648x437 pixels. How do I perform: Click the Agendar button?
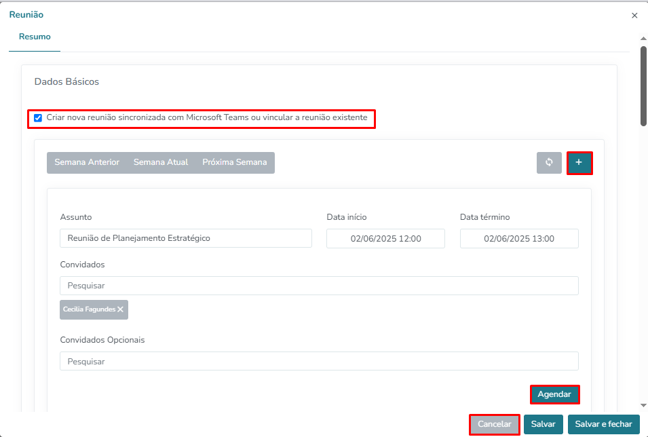[554, 394]
